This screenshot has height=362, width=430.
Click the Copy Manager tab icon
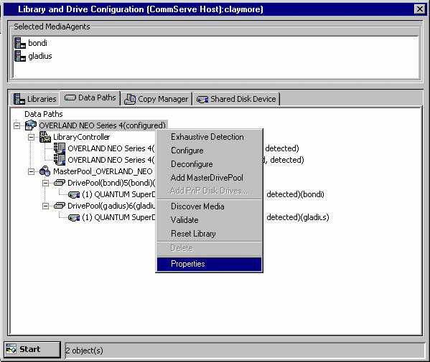point(130,99)
